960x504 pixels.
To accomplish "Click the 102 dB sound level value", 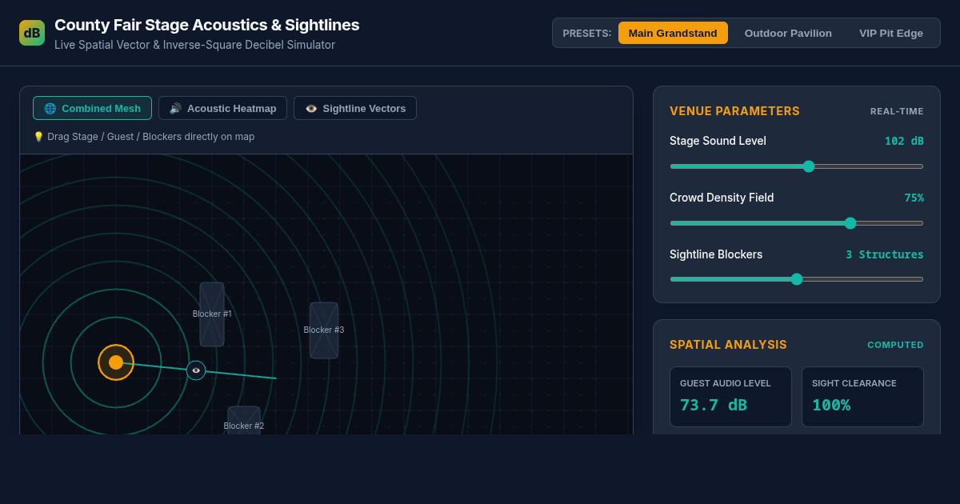I will (x=904, y=141).
